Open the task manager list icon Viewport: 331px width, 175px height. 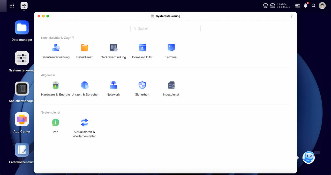(298, 5)
